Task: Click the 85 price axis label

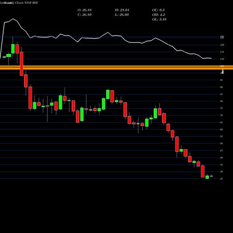Action: [221, 94]
